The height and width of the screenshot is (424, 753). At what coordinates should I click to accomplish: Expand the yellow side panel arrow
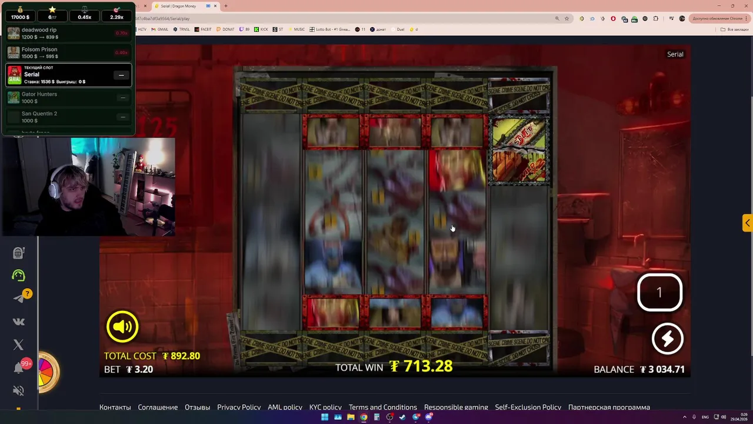[x=747, y=223]
